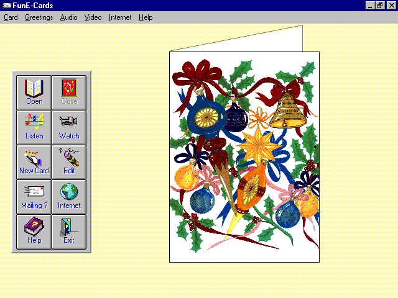Restore down the FunE-Cards window
This screenshot has height=298, width=398.
(379, 6)
